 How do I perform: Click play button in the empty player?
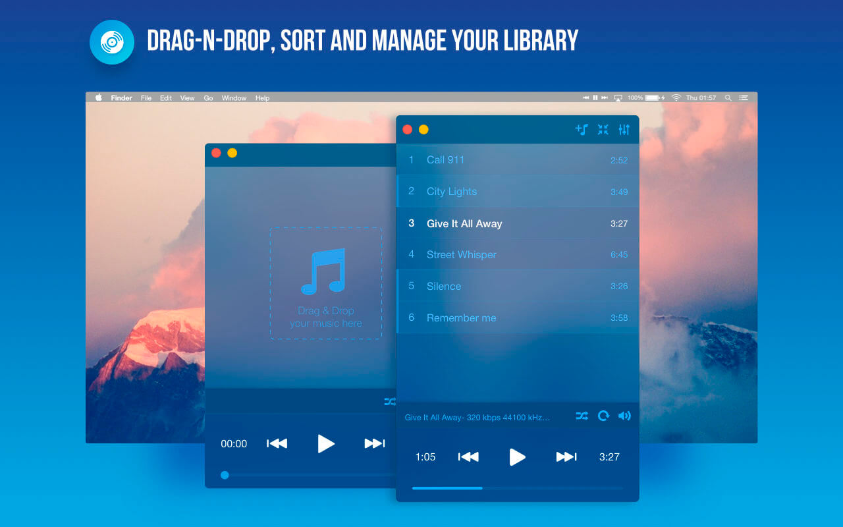(326, 443)
